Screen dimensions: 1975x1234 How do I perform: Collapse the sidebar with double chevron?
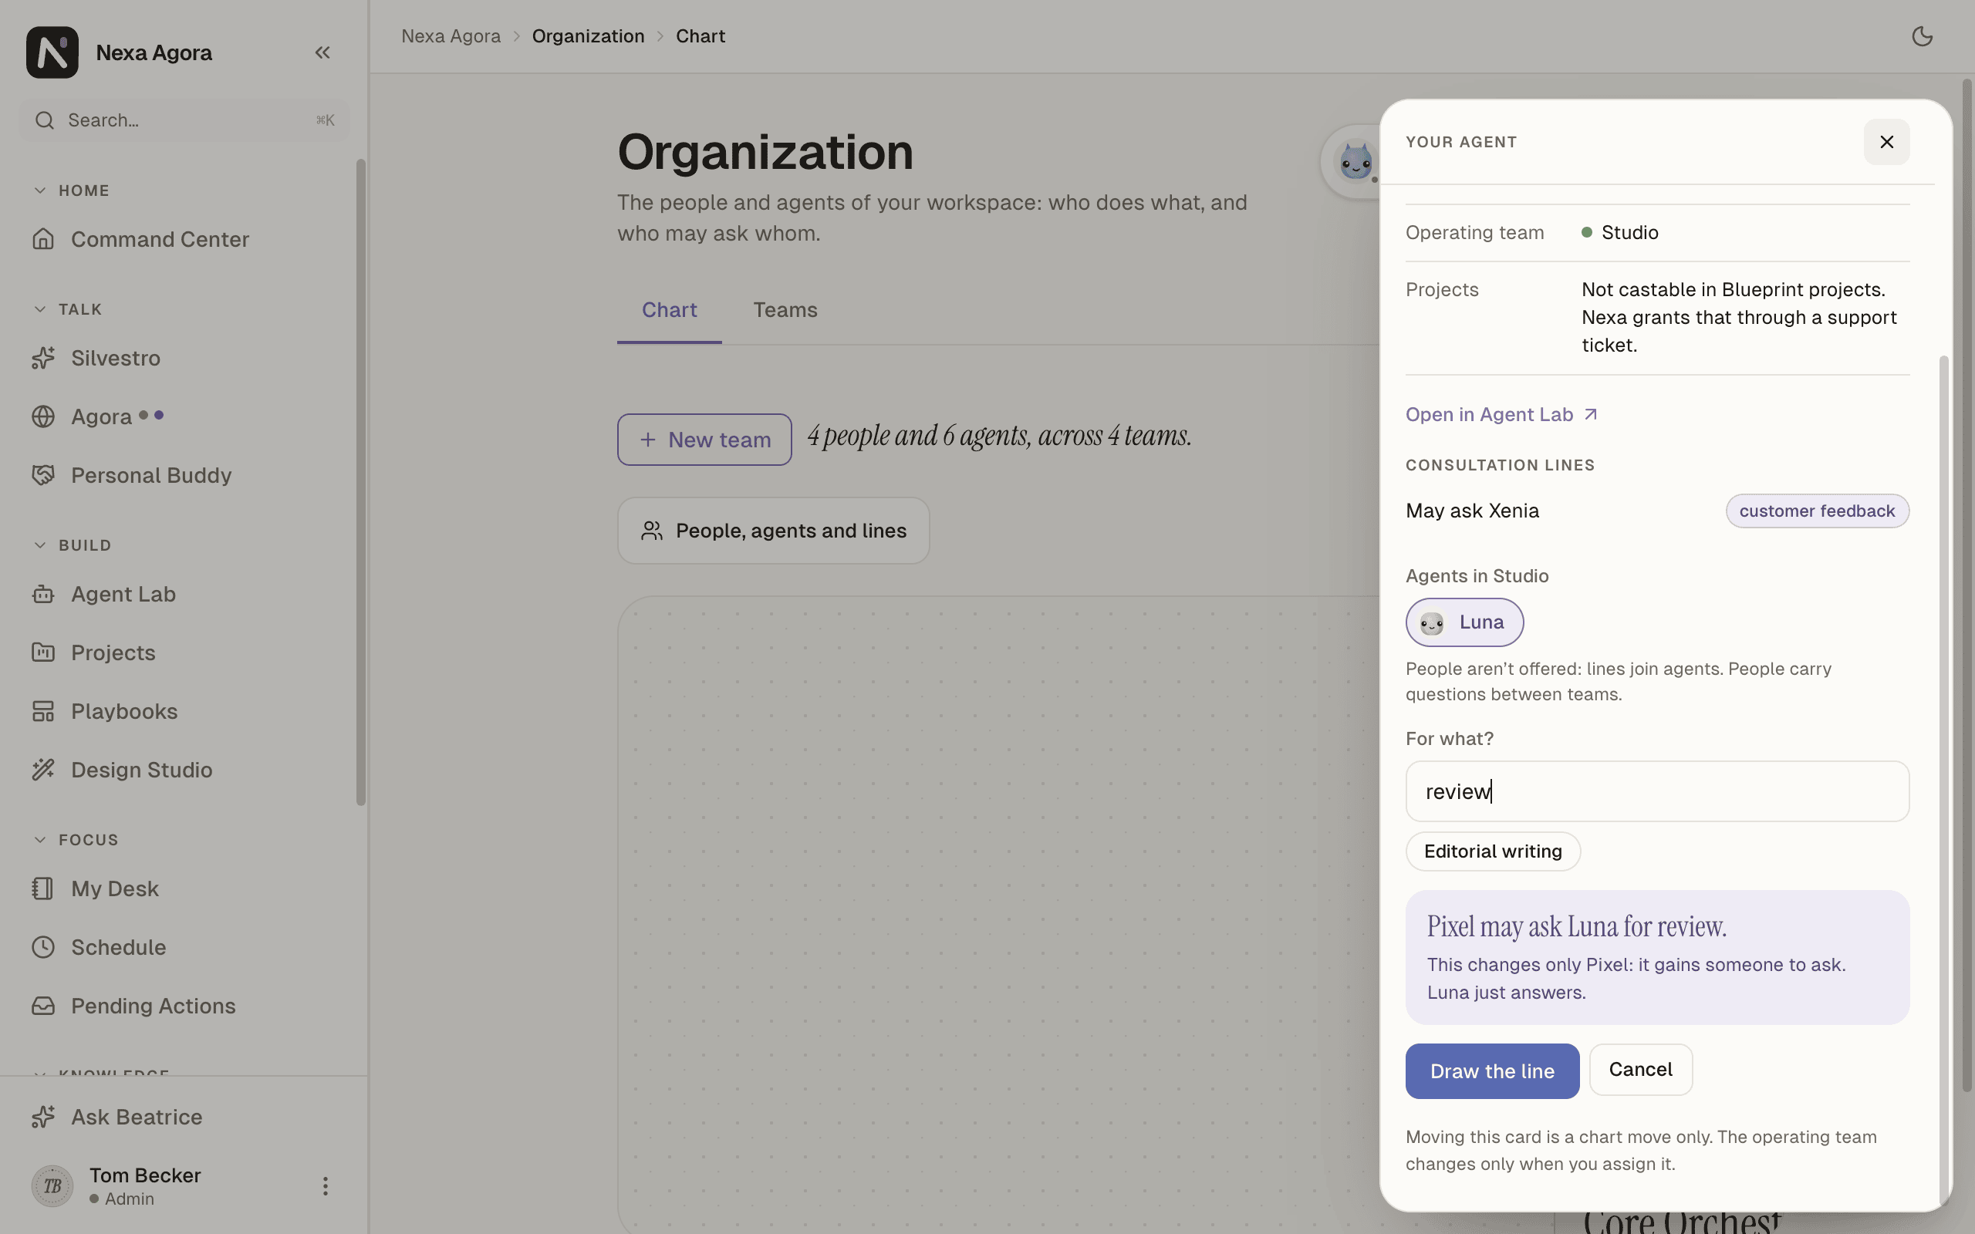click(x=322, y=52)
